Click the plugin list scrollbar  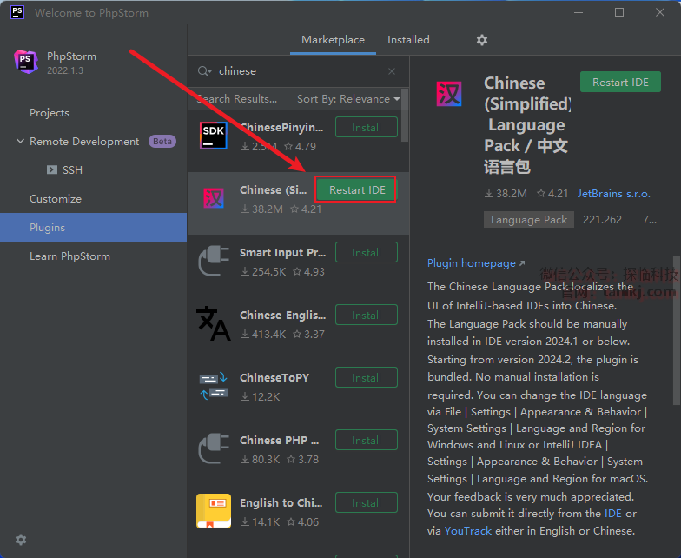[405, 115]
